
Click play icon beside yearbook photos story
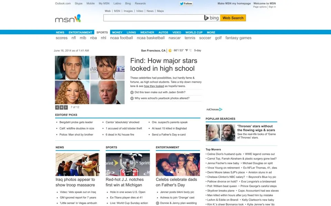(x=132, y=98)
